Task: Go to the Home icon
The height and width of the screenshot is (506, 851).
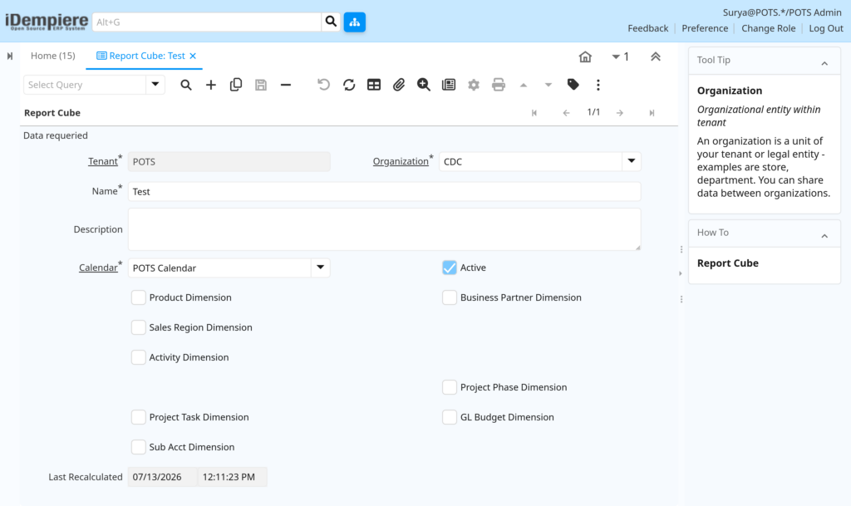Action: click(x=585, y=56)
